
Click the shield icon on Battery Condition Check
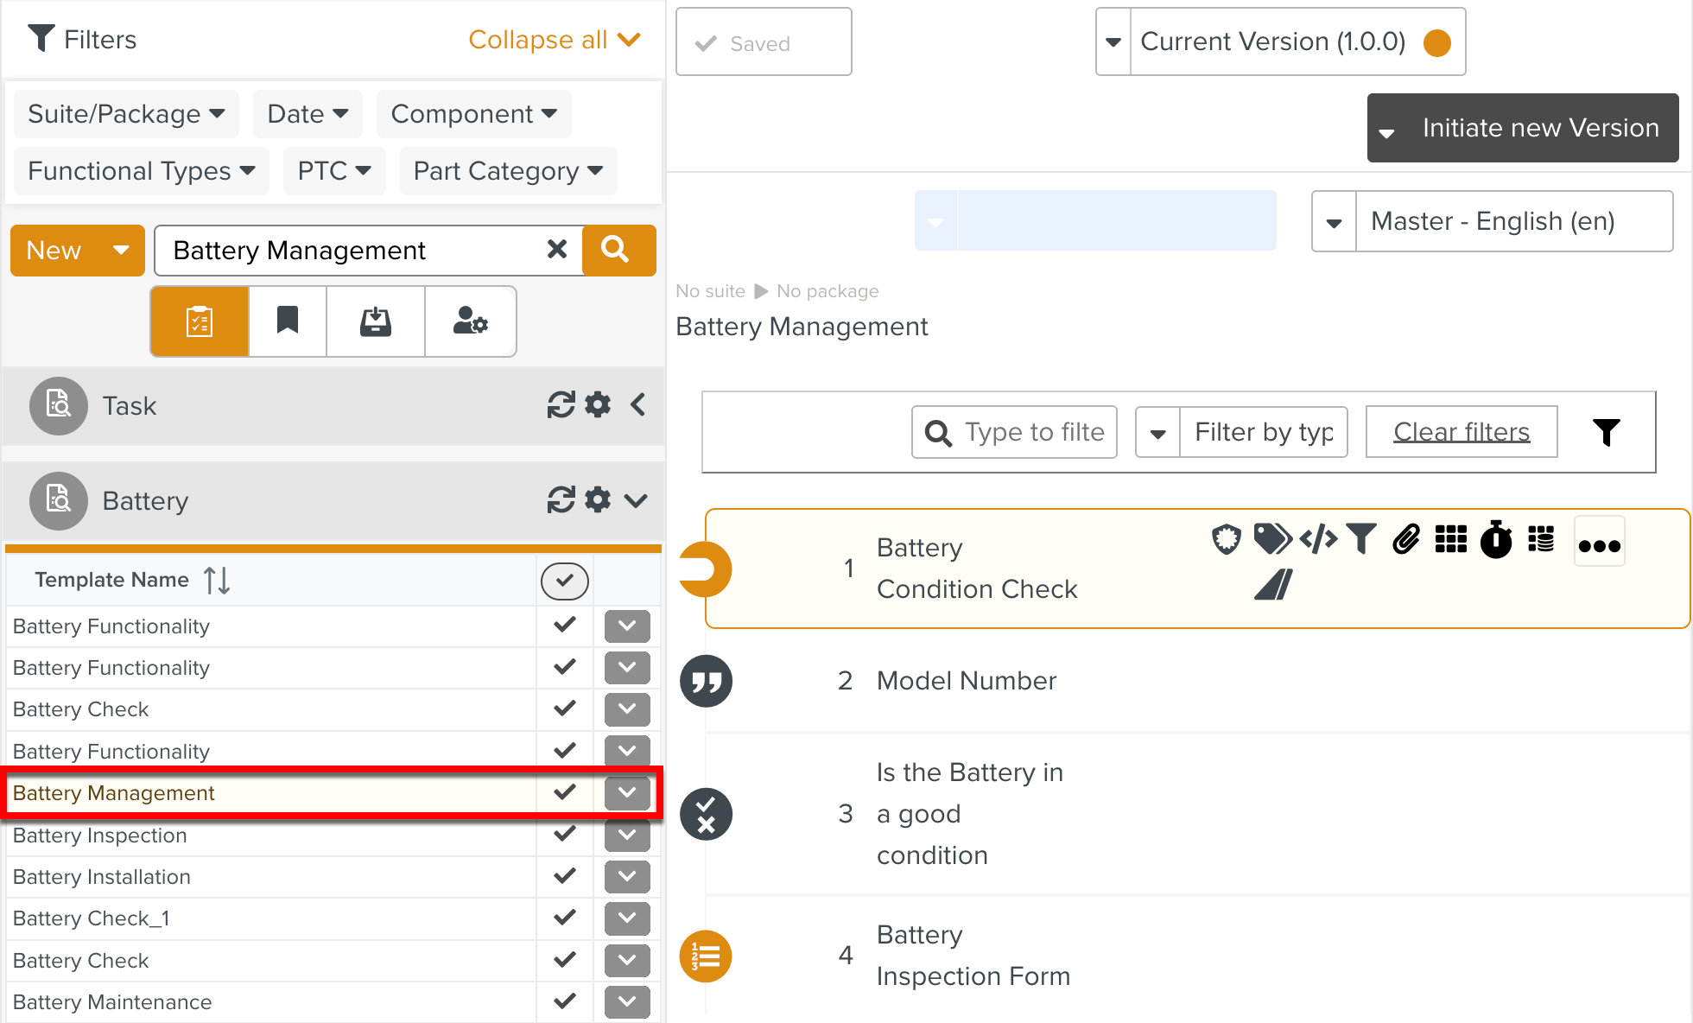pyautogui.click(x=1226, y=540)
